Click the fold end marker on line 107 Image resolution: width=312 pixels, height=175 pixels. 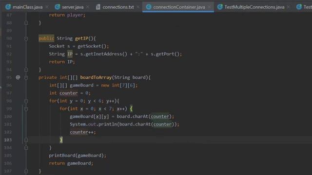[26, 171]
